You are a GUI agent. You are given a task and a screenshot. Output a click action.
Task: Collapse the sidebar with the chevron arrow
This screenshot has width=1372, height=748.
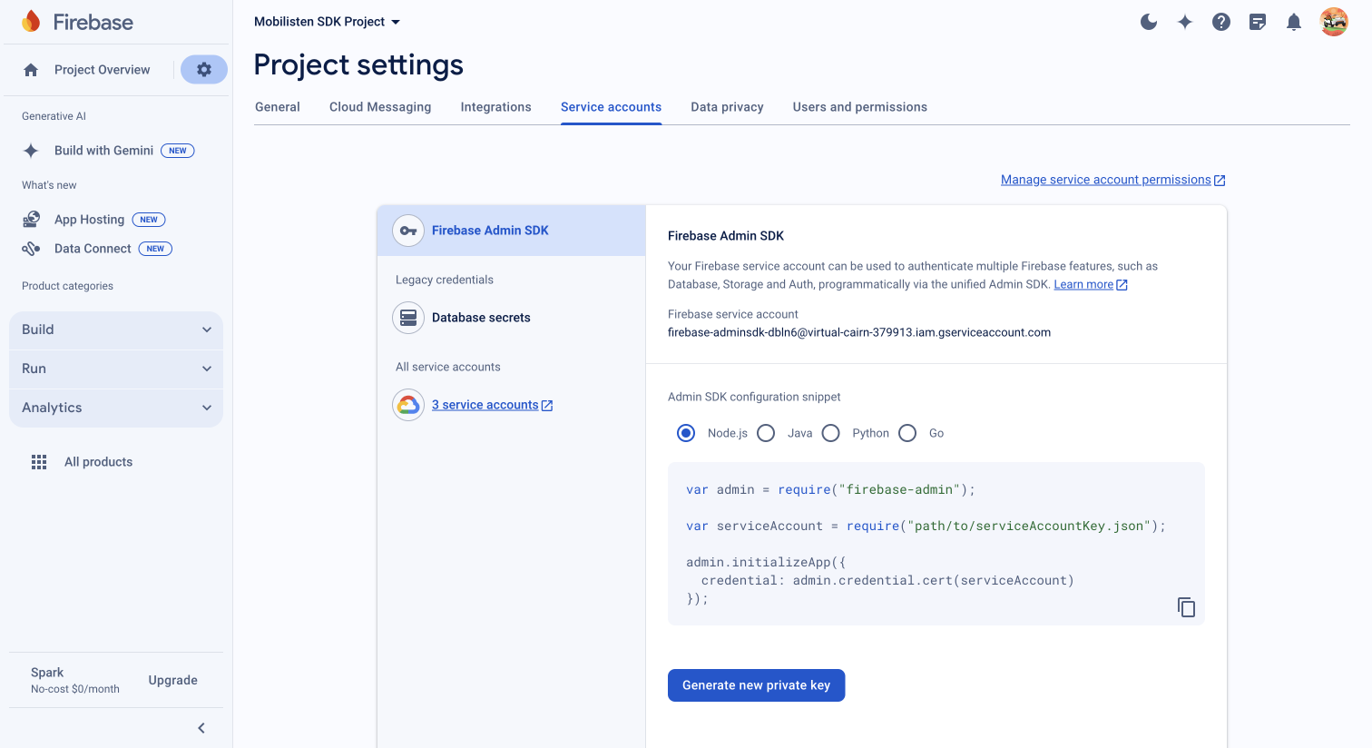[201, 728]
